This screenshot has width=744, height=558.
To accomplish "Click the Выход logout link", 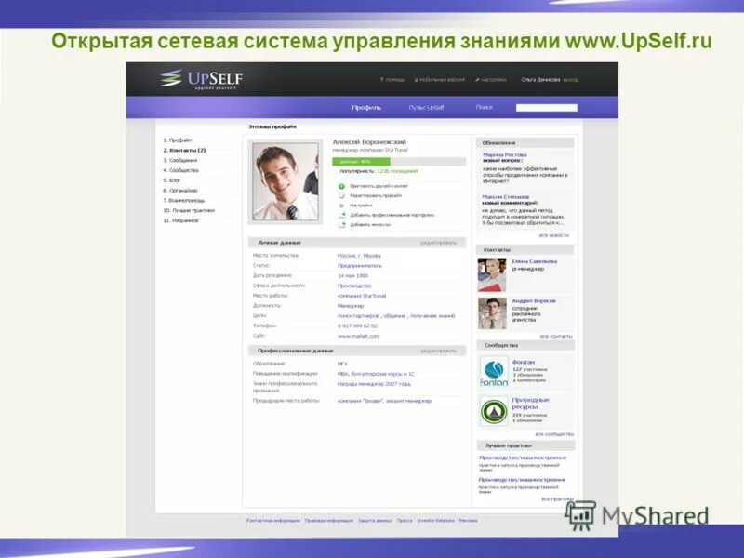I will [x=571, y=79].
